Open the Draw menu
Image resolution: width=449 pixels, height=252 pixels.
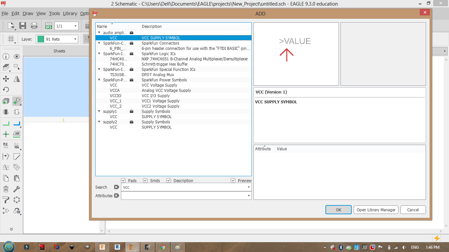pos(28,13)
